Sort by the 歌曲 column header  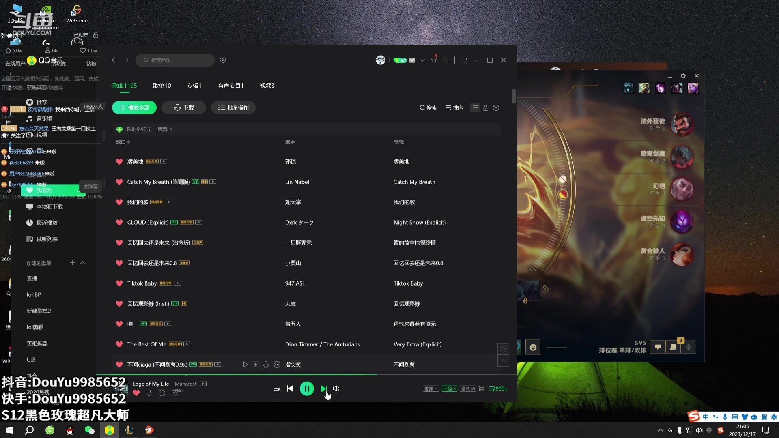[x=123, y=142]
